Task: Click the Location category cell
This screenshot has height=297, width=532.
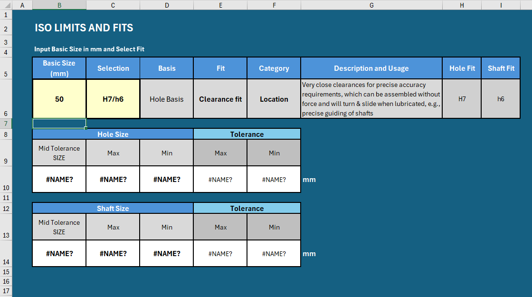Action: point(274,98)
